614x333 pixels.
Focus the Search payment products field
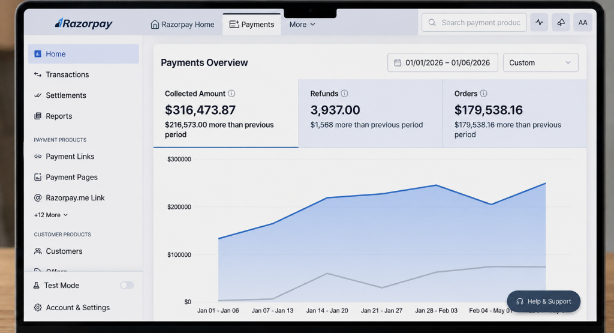click(474, 23)
